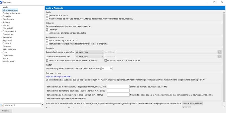Check Sembrado de primera prioridad está activo
This screenshot has width=226, height=113.
click(47, 33)
